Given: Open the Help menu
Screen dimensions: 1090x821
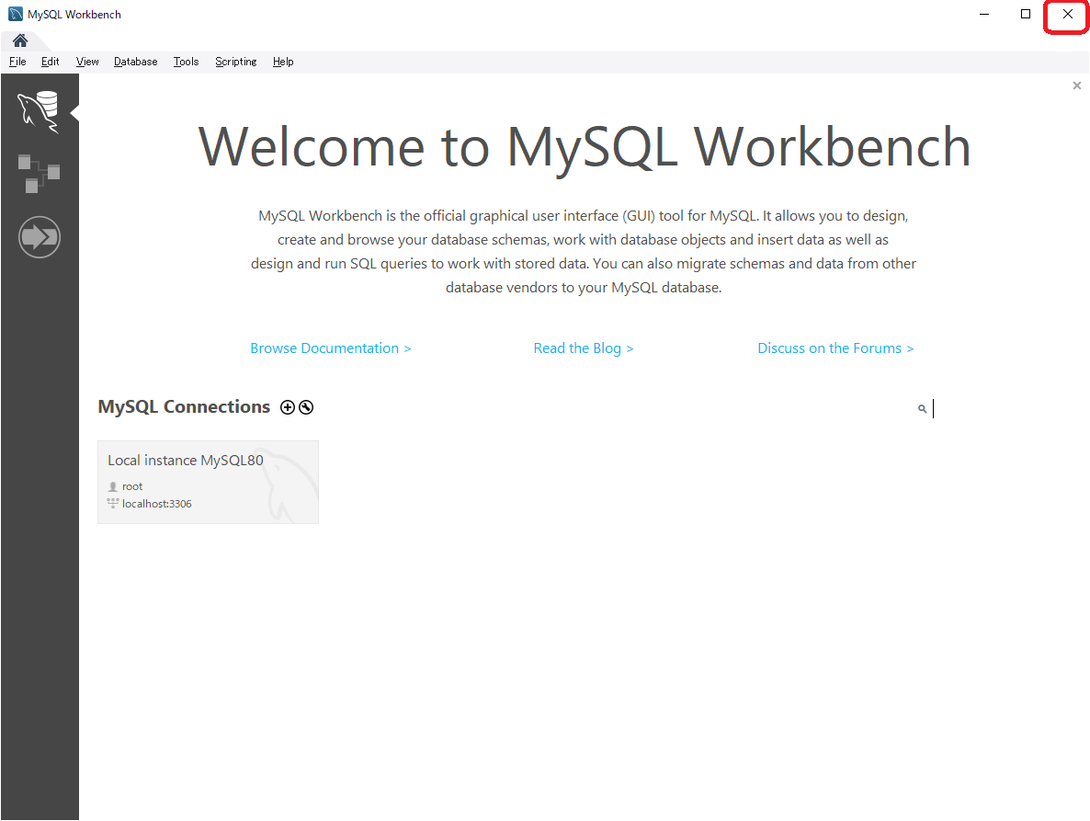Looking at the screenshot, I should (283, 62).
